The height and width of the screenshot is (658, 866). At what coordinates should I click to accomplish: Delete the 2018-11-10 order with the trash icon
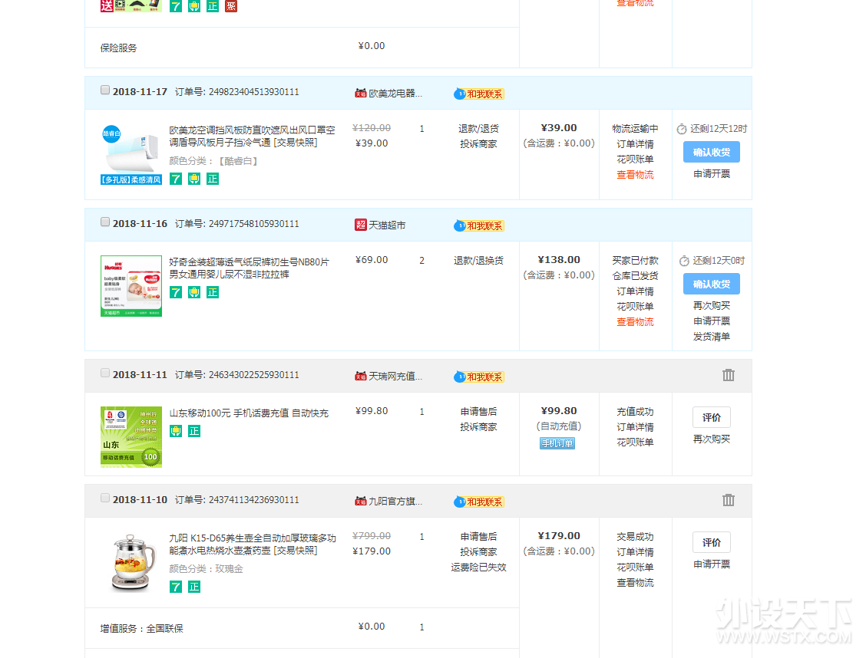729,500
